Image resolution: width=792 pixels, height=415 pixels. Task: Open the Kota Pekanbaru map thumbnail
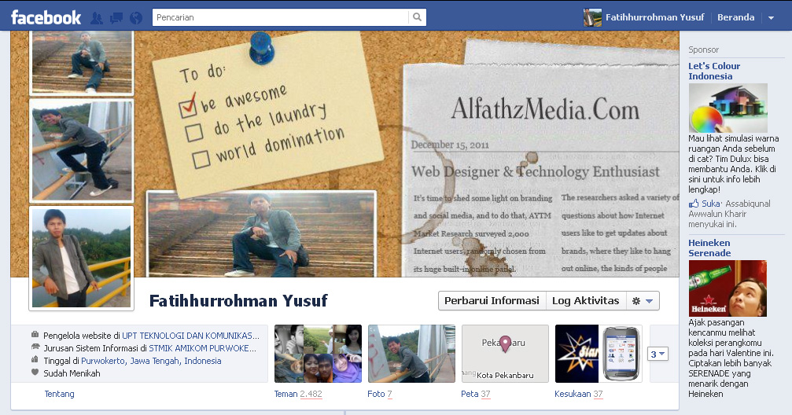pyautogui.click(x=505, y=354)
